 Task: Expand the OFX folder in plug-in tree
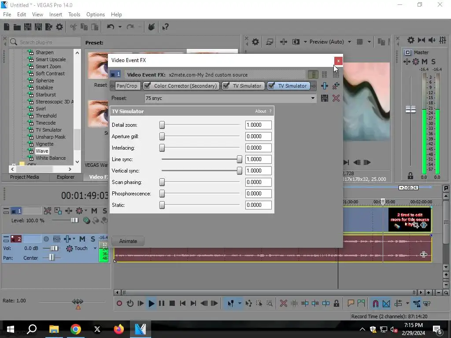pyautogui.click(x=14, y=165)
